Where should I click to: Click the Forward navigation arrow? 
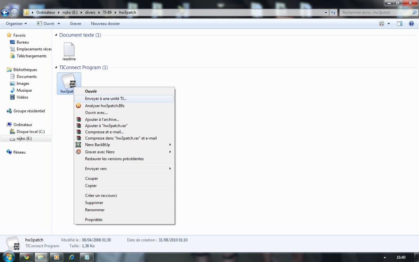click(x=14, y=12)
